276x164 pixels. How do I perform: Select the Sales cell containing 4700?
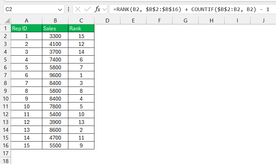55,138
